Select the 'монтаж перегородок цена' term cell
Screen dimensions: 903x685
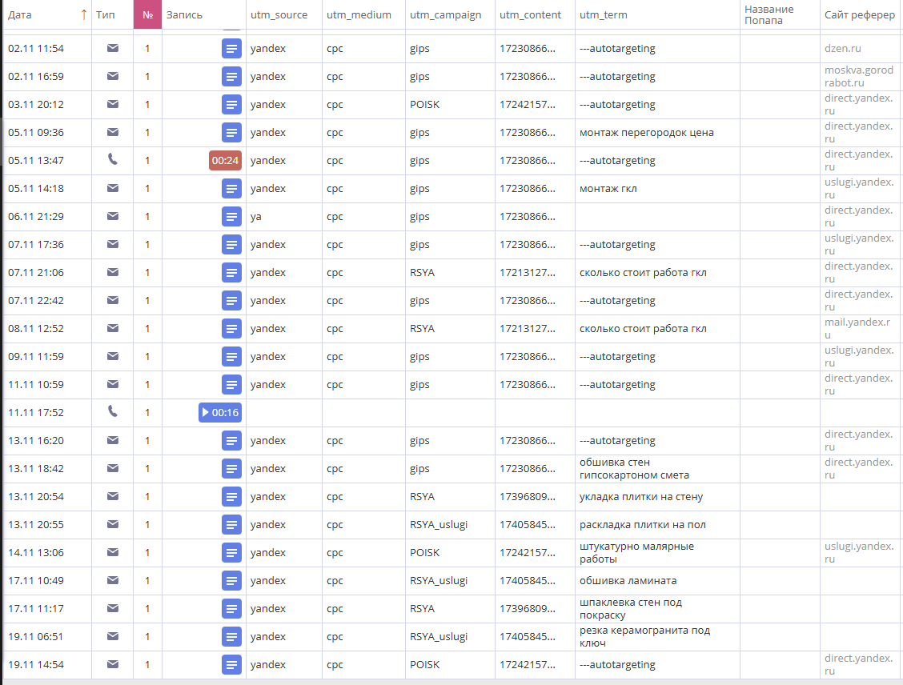pos(657,133)
